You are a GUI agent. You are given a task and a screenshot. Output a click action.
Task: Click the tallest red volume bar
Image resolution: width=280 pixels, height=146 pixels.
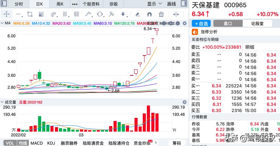coord(148,119)
